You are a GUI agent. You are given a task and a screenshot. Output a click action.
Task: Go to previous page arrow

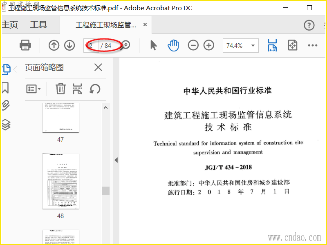pyautogui.click(x=54, y=45)
